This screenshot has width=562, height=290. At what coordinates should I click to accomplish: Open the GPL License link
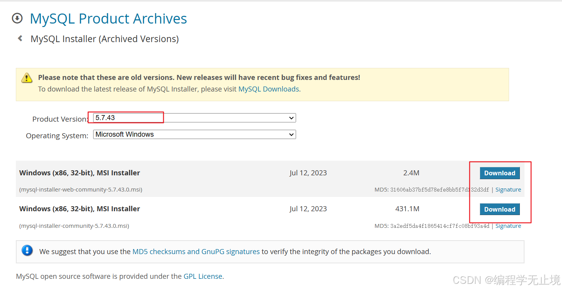[x=203, y=276]
